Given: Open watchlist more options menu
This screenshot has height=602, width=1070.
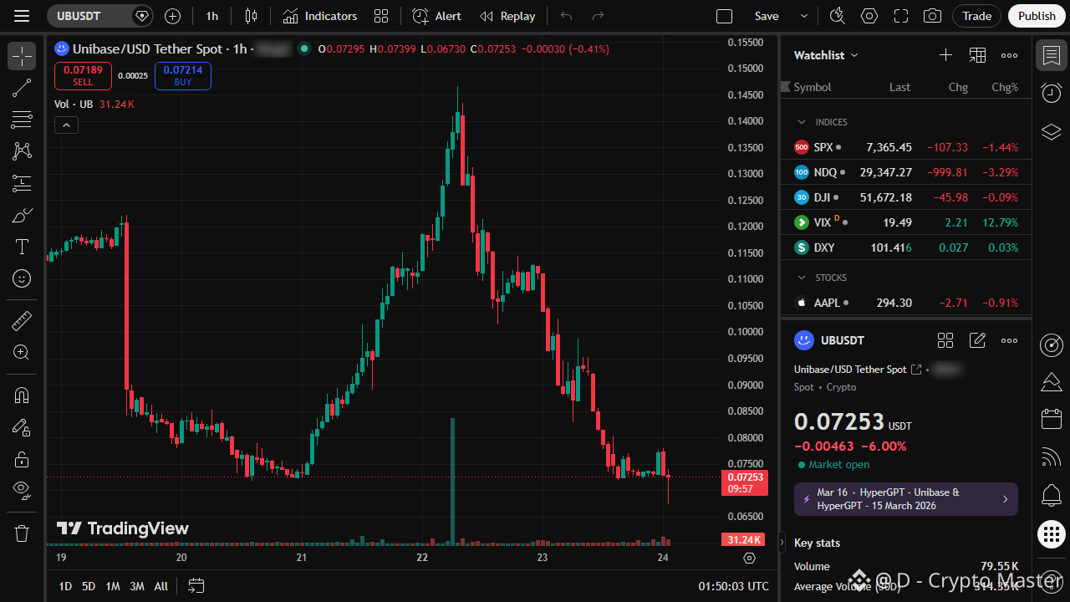Looking at the screenshot, I should coord(1009,55).
